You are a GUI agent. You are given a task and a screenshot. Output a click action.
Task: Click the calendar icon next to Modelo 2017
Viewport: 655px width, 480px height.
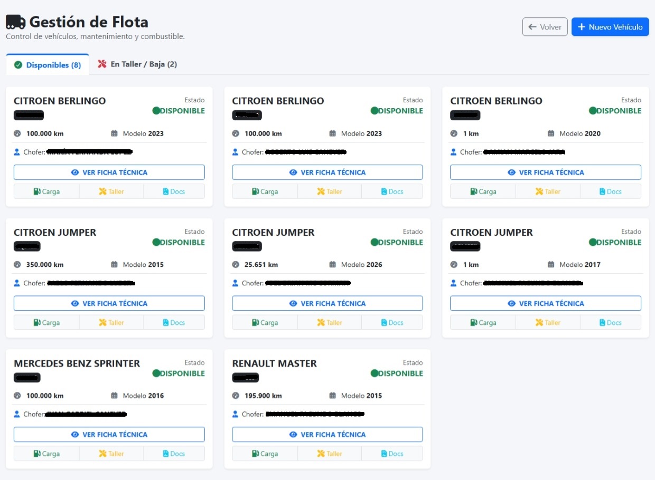[551, 265]
